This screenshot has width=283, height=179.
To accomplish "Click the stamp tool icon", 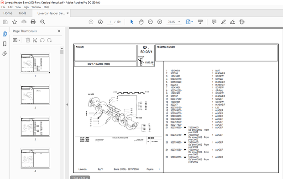I will [x=242, y=22].
